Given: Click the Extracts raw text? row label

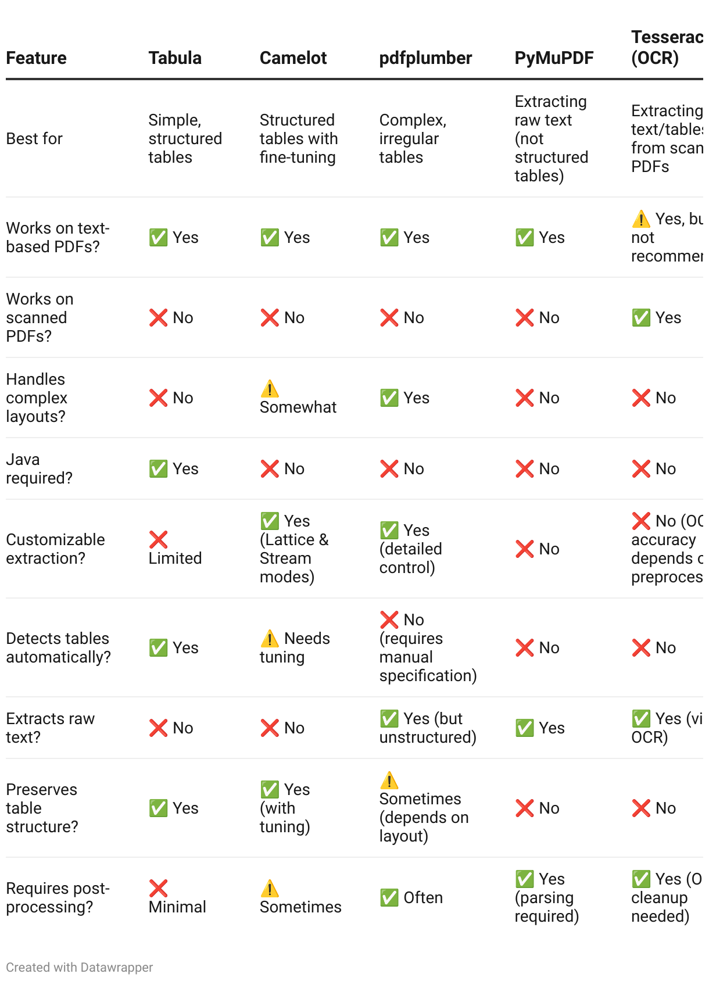Looking at the screenshot, I should (x=50, y=728).
